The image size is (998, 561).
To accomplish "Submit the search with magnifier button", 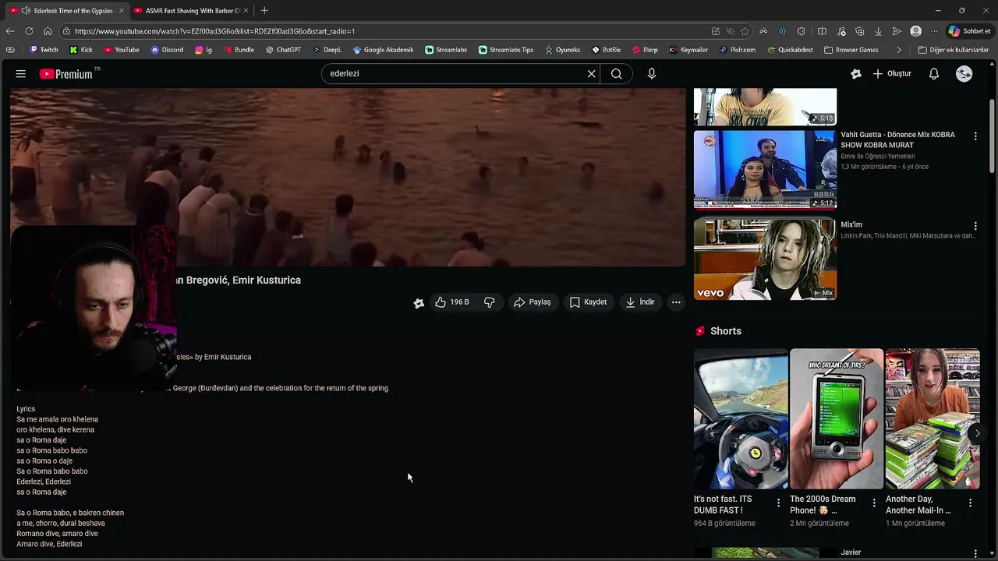I will tap(616, 73).
